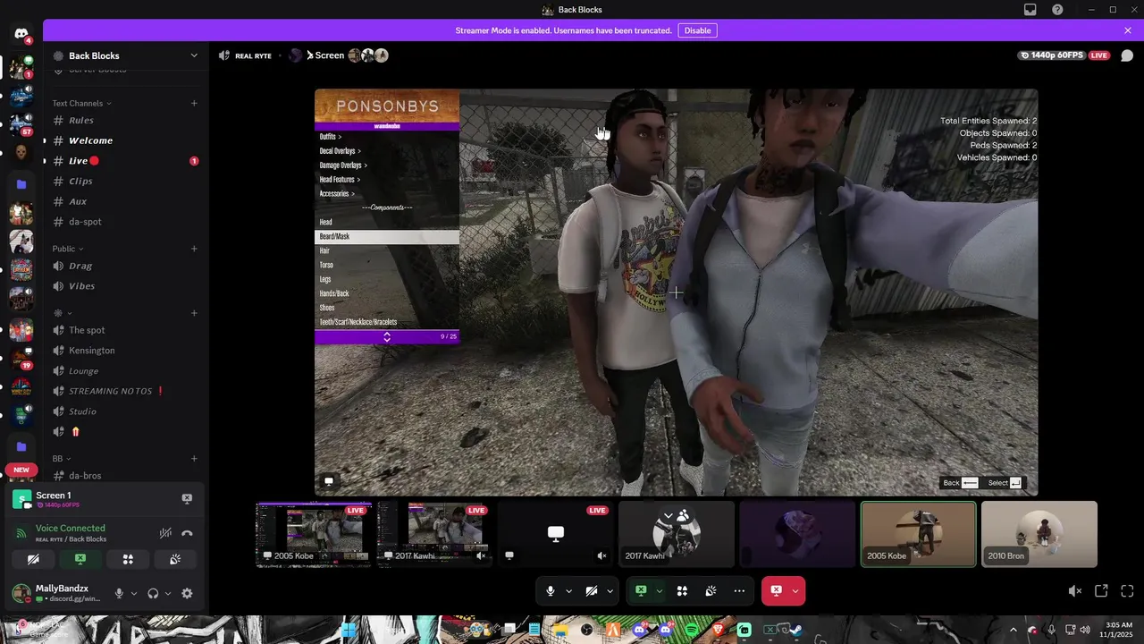
Task: Join the Vibes voice channel
Action: point(125,286)
